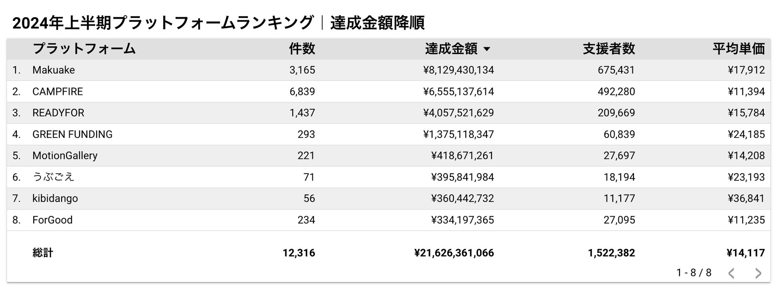The image size is (781, 308).
Task: Sort by the 支援者数 column header
Action: (x=609, y=49)
